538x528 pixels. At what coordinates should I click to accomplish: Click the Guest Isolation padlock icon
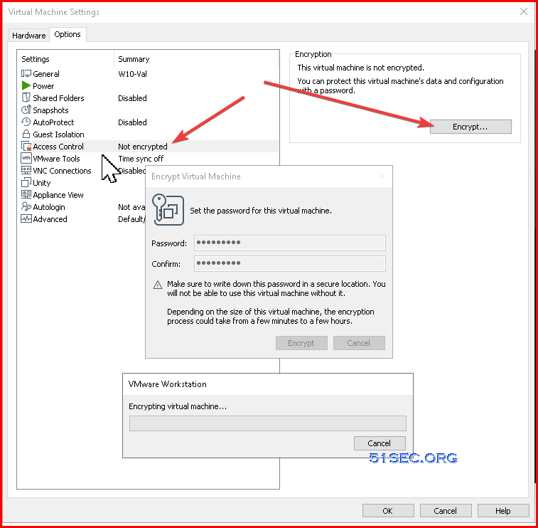(26, 134)
